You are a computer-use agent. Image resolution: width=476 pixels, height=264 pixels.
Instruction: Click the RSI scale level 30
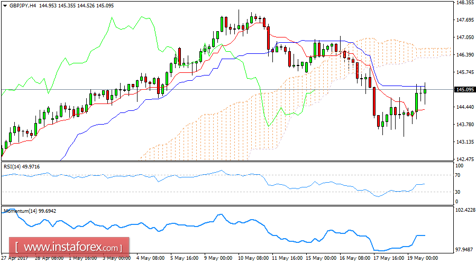457,192
